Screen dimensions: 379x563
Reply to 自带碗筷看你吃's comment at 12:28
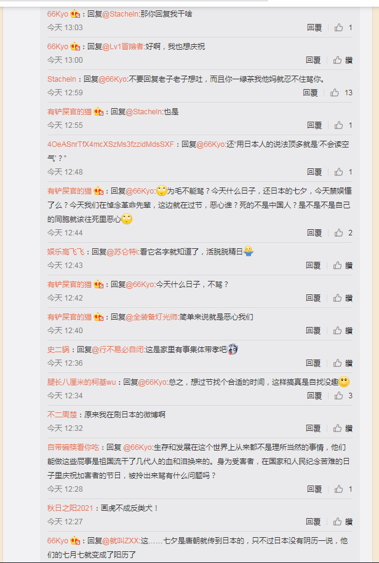(x=314, y=489)
